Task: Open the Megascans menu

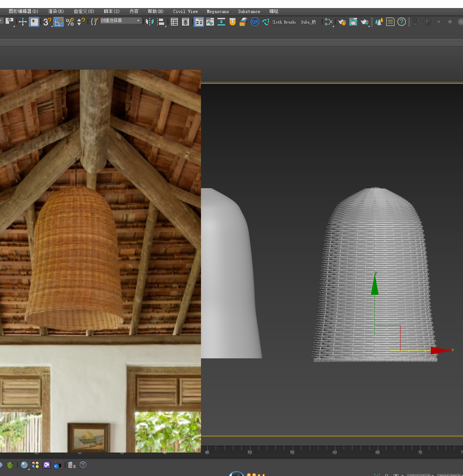Action: tap(217, 12)
